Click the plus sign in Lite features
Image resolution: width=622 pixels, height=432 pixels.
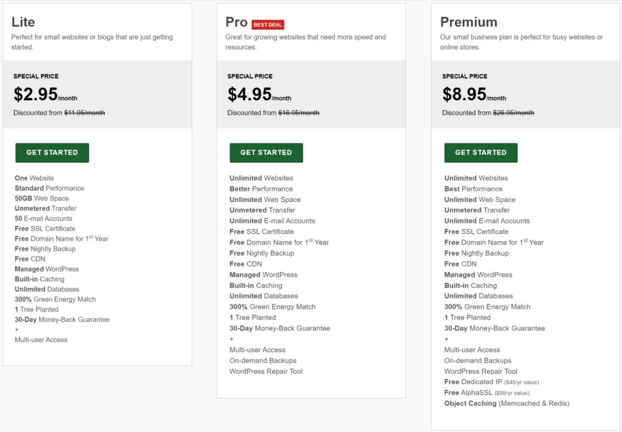click(x=16, y=330)
